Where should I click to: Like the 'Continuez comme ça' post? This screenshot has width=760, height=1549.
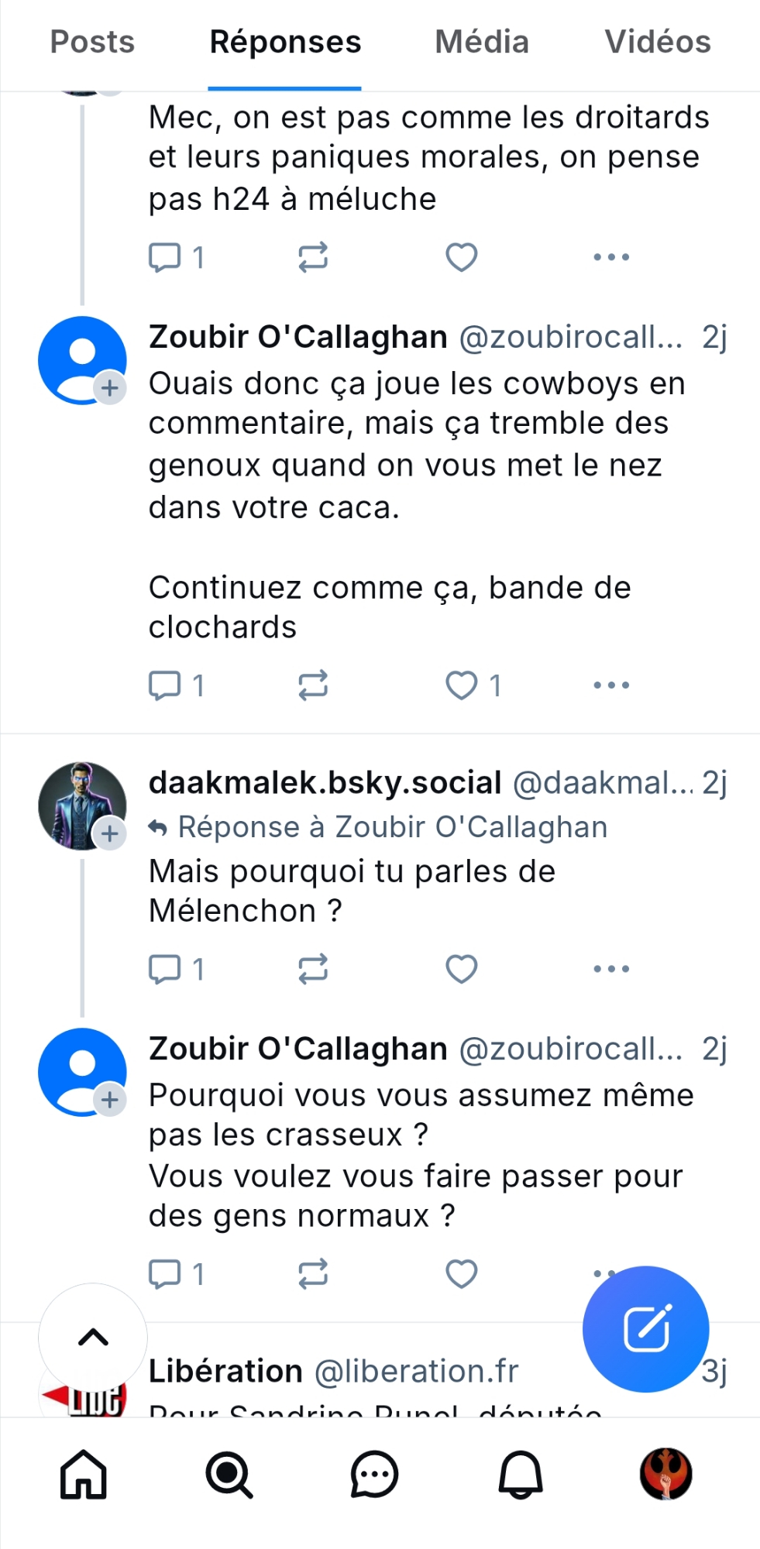[462, 685]
